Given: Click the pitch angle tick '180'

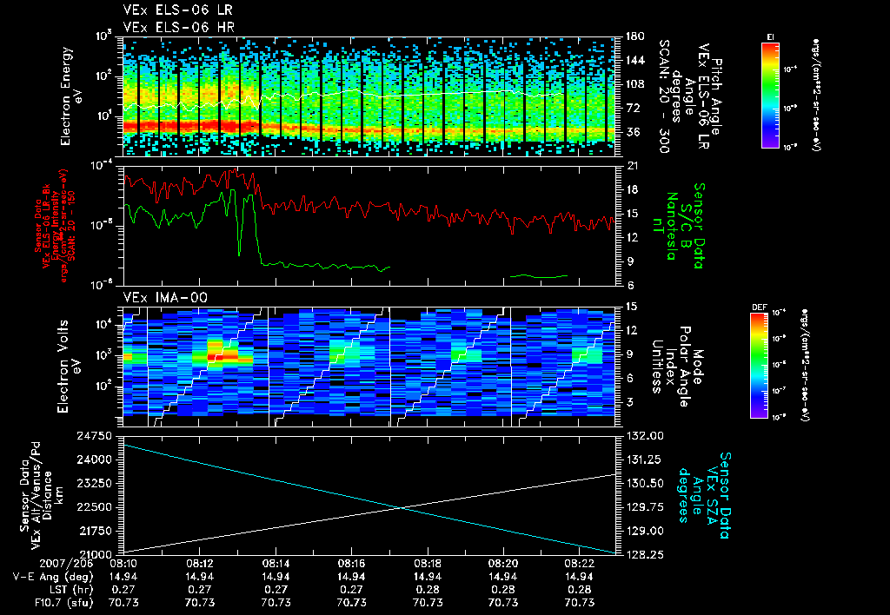Looking at the screenshot, I should coord(635,36).
